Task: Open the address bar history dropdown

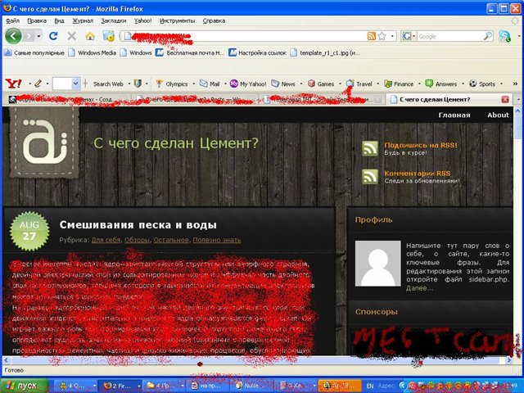Action: coord(391,36)
